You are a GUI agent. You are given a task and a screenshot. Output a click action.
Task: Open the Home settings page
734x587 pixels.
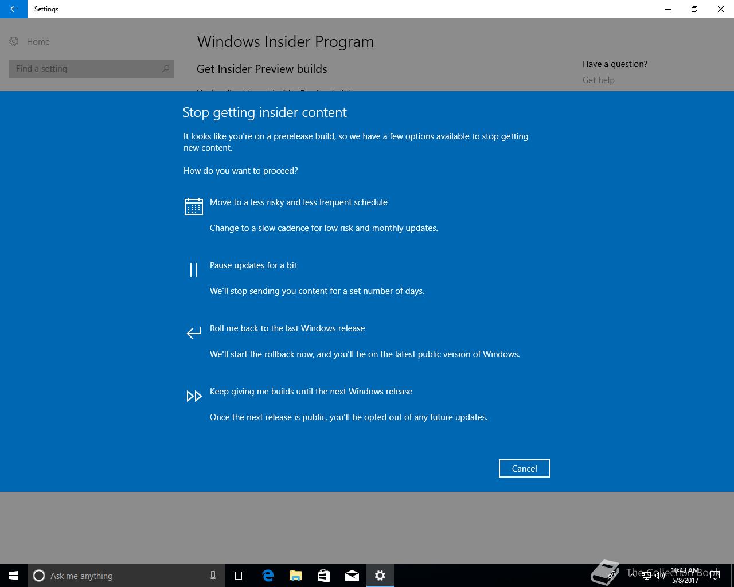(x=30, y=42)
